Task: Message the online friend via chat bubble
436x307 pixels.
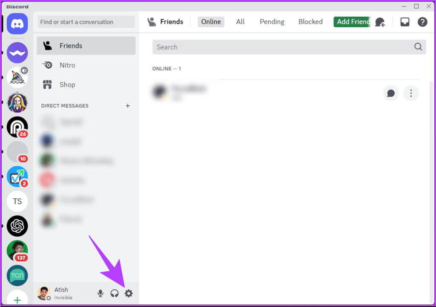Action: 391,93
